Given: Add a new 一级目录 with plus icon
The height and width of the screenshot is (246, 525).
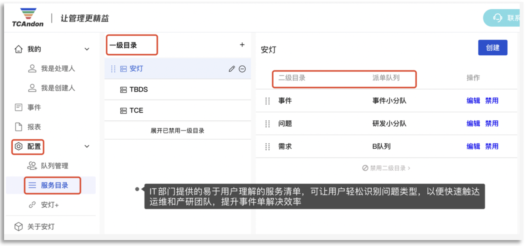Looking at the screenshot, I should pos(242,45).
